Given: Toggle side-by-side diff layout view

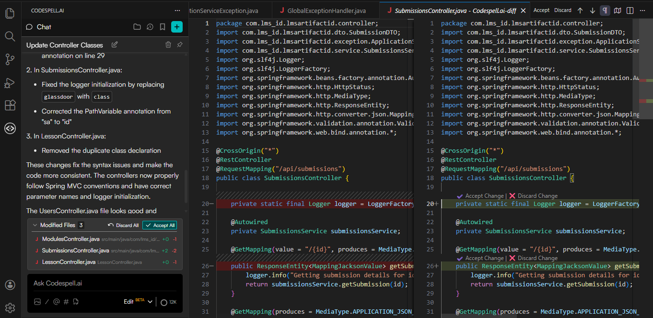Looking at the screenshot, I should pos(630,10).
